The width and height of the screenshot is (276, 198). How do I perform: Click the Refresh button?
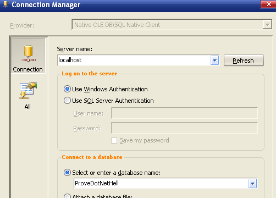244,61
